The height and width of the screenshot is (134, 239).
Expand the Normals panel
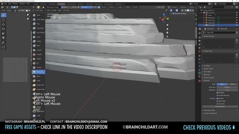[206, 75]
